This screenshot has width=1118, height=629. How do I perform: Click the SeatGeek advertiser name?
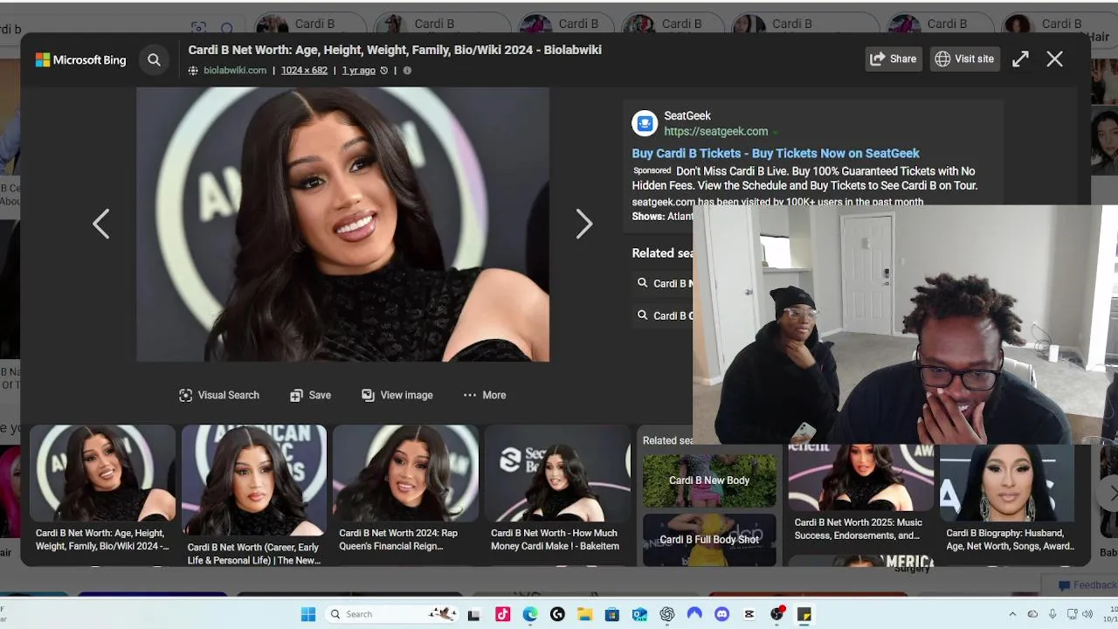[x=687, y=115]
